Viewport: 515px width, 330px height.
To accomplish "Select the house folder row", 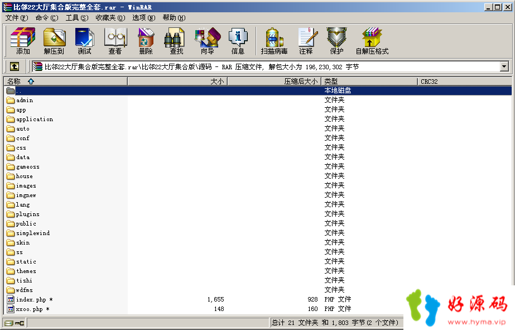I will [x=258, y=176].
